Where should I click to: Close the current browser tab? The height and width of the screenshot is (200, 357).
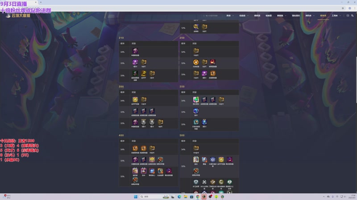coord(36,2)
